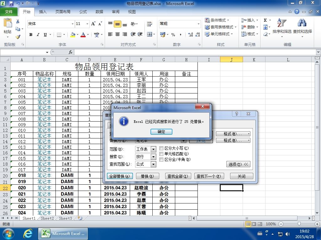321x240 pixels.
Task: Click the Center text icon
Action: [118, 34]
